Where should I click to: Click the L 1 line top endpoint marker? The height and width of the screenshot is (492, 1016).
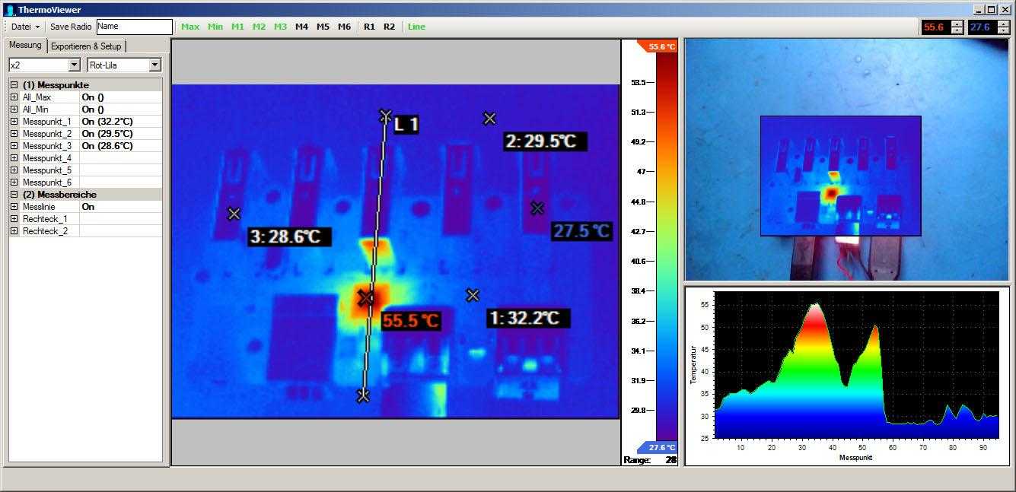(x=385, y=116)
